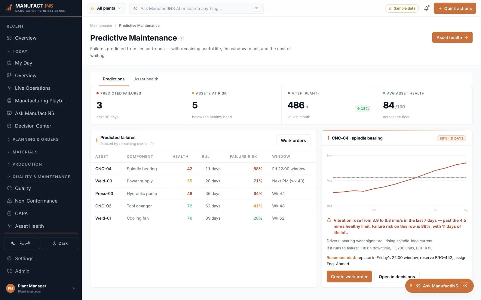Viewport: 481px width, 300px height.
Task: Click the help icon beside Predictive Maintenance title
Action: click(x=182, y=38)
